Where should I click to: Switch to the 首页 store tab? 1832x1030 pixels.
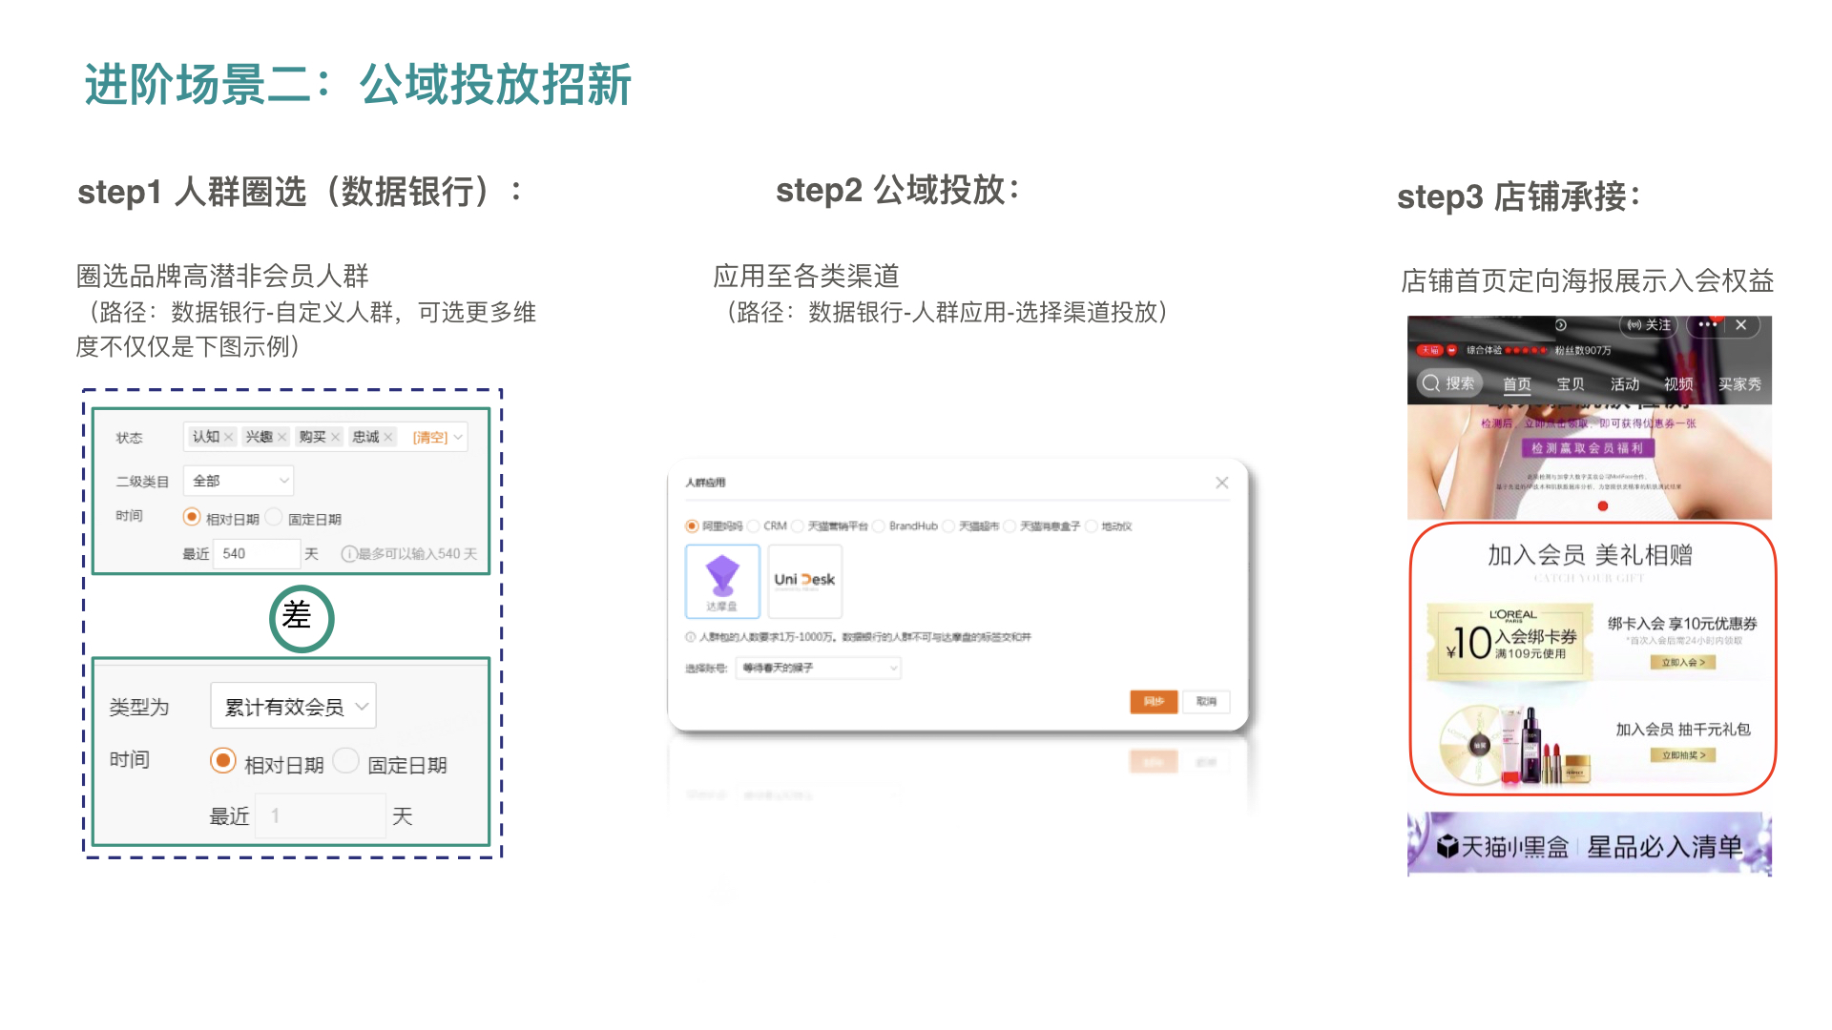click(x=1517, y=383)
